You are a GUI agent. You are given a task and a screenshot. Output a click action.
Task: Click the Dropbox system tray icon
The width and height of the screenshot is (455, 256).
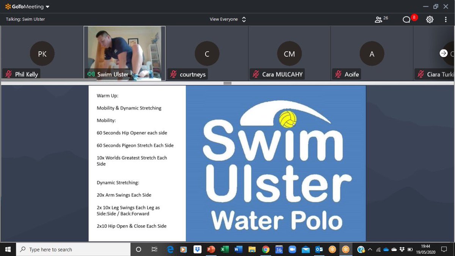(x=402, y=249)
